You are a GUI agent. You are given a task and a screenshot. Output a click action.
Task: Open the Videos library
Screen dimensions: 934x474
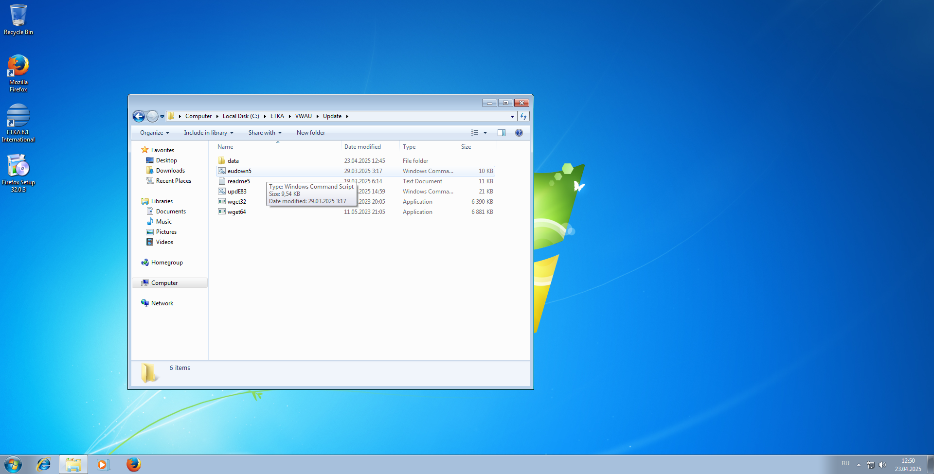[164, 242]
